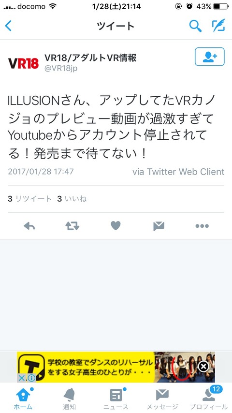Tap the ad info icon
The image size is (232, 413).
(x=31, y=378)
